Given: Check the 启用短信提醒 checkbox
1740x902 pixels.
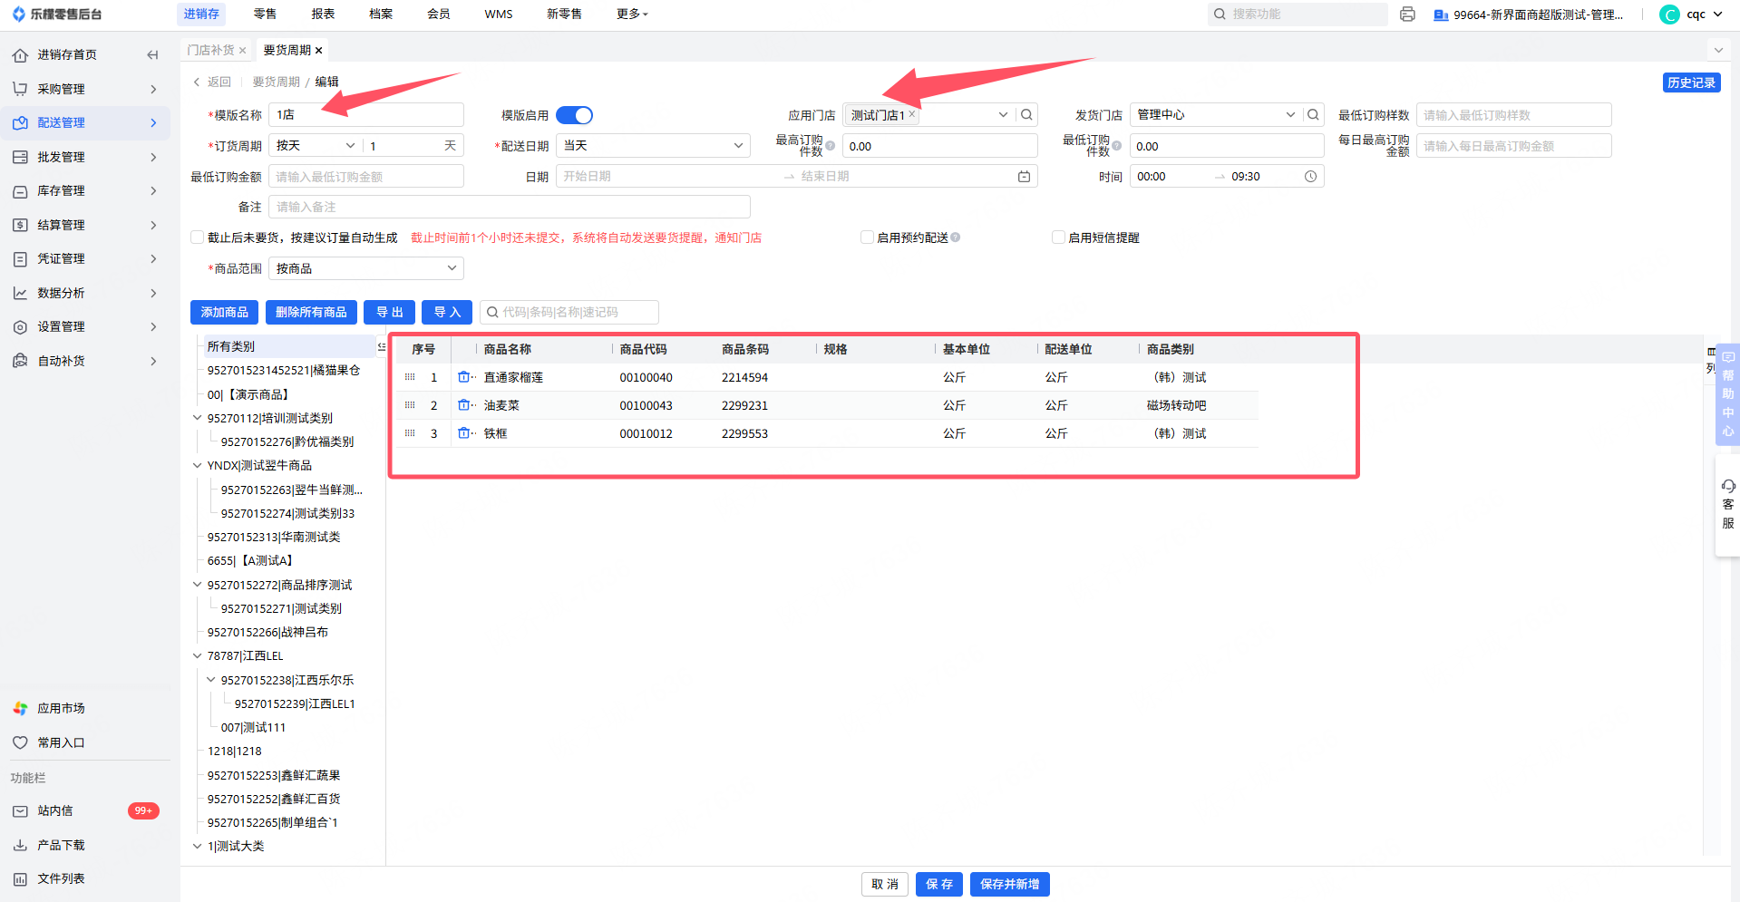Looking at the screenshot, I should [1058, 238].
